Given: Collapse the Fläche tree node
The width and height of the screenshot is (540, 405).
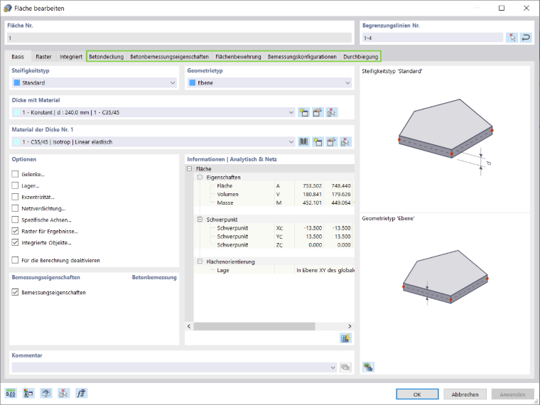Looking at the screenshot, I should coord(189,169).
